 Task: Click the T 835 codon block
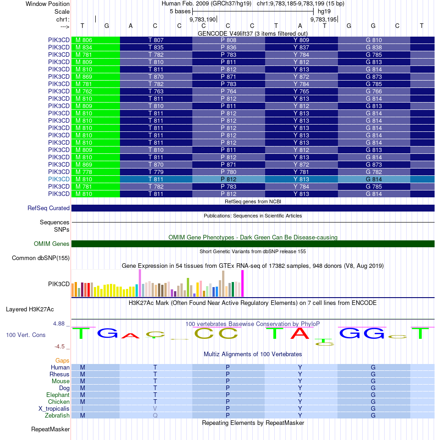click(156, 48)
